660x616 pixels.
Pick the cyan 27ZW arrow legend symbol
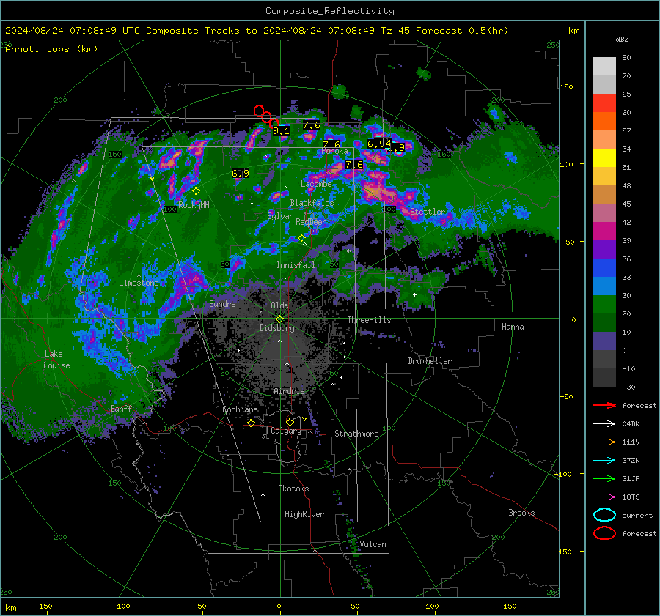coord(604,461)
